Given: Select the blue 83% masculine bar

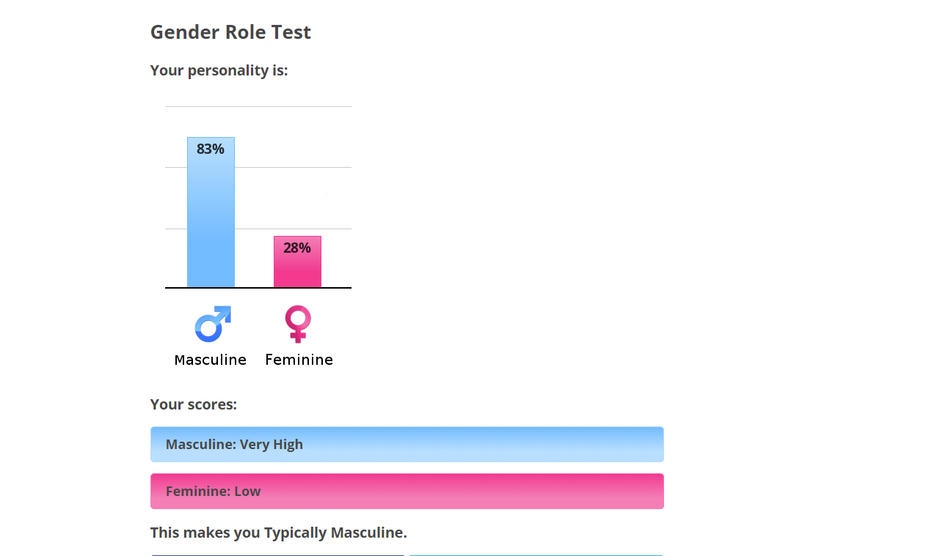Looking at the screenshot, I should [211, 212].
